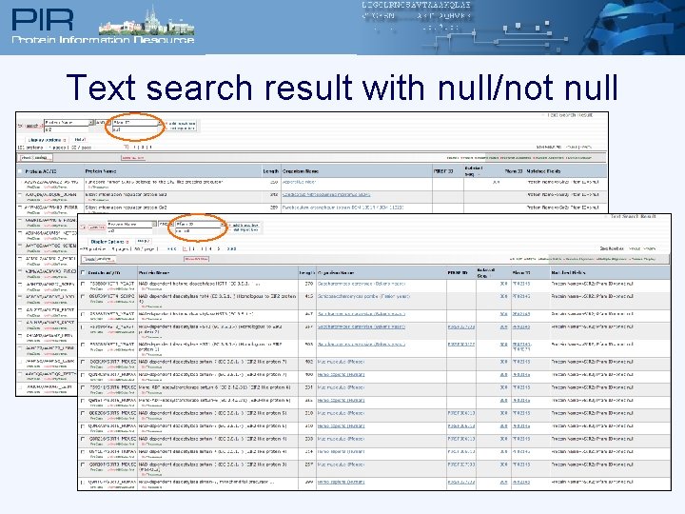This screenshot has width=685, height=514.
Task: Click the PIR logo in the banner
Action: (43, 20)
